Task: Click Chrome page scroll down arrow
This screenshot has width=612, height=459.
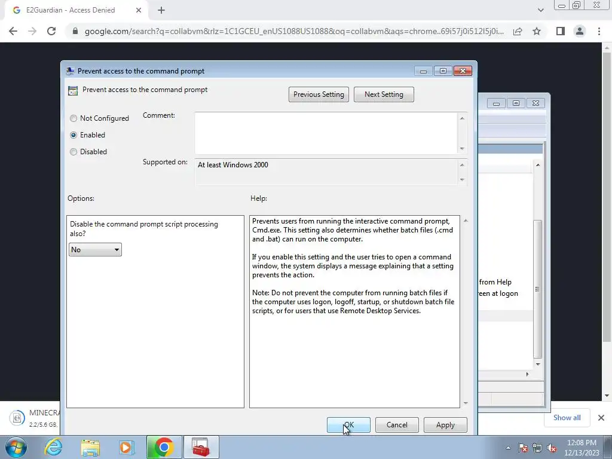Action: pyautogui.click(x=607, y=396)
